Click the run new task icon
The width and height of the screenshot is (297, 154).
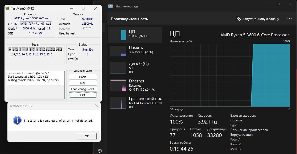[x=239, y=19]
